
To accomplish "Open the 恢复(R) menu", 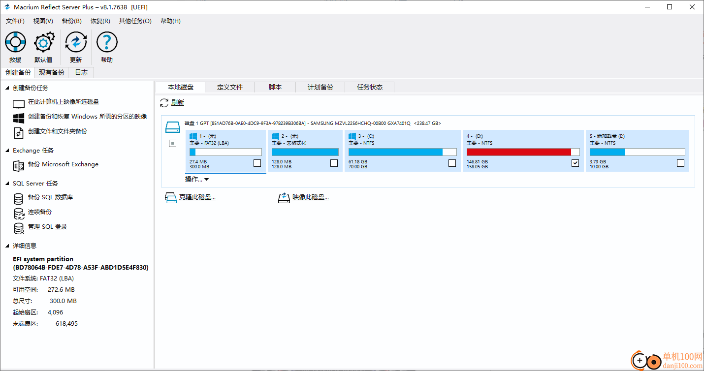I will tap(100, 21).
